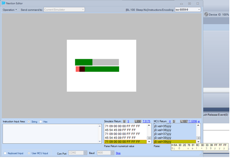The height and width of the screenshot is (163, 233).
Task: Switch MCU Return to S string view
Action: point(174,121)
